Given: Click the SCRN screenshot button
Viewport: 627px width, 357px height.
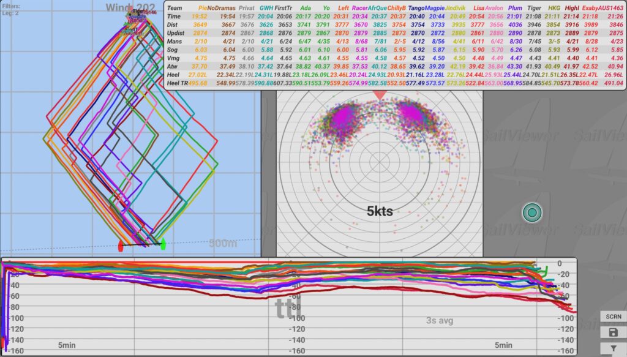Looking at the screenshot, I should pyautogui.click(x=614, y=316).
